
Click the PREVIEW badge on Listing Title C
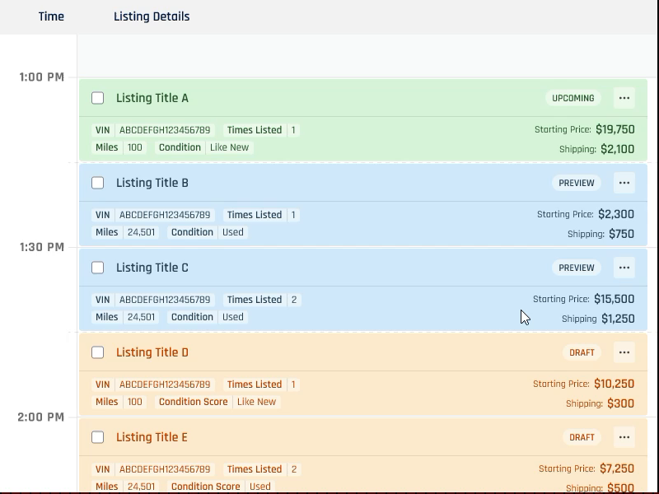[x=576, y=268]
